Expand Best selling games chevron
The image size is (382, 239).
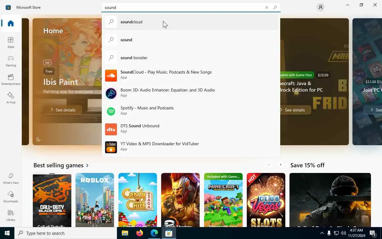(x=87, y=165)
